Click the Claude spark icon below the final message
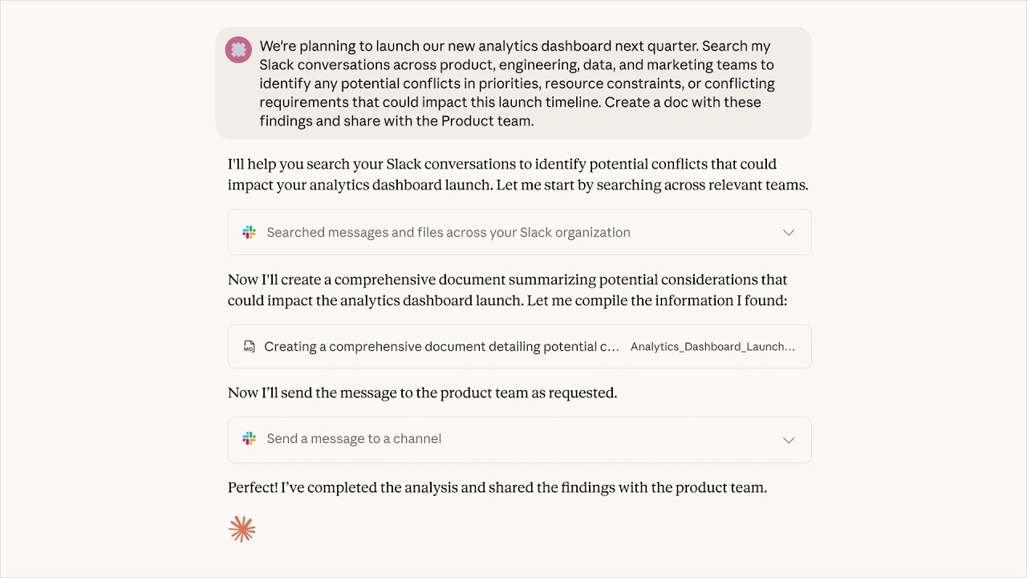Viewport: 1027px width, 578px height. pyautogui.click(x=242, y=528)
